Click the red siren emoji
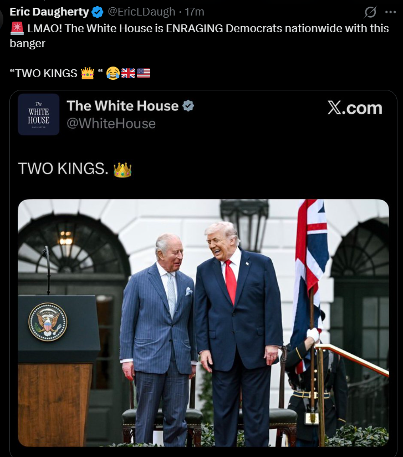This screenshot has height=457, width=403. point(17,28)
